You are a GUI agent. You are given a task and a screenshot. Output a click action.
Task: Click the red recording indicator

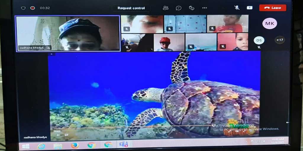point(33,8)
